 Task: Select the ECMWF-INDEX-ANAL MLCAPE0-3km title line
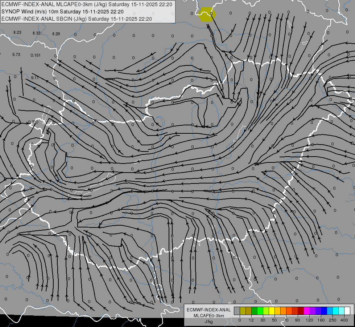[87, 4]
